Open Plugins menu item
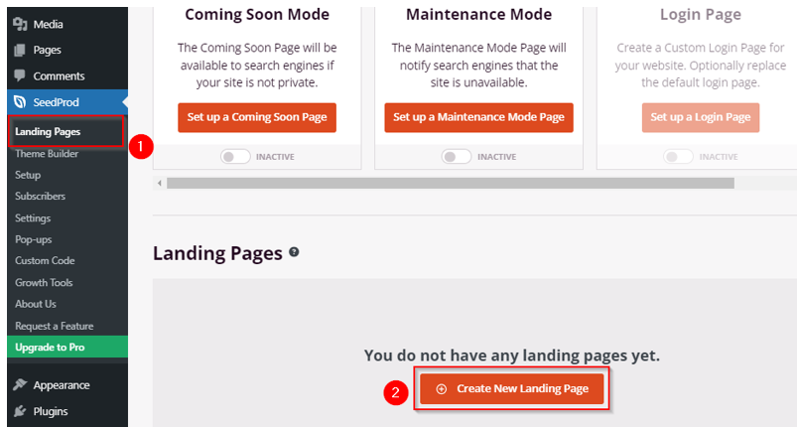 (67, 411)
